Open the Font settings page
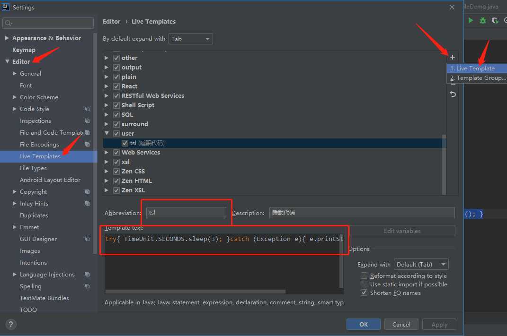 [x=26, y=86]
